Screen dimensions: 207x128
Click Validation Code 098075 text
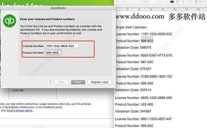133,47
